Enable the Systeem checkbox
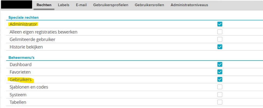Image resolution: width=263 pixels, height=108 pixels. click(220, 95)
